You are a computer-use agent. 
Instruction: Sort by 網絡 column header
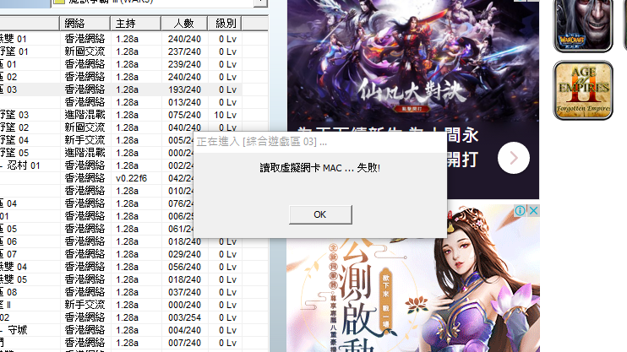(85, 24)
